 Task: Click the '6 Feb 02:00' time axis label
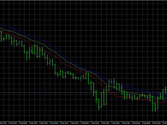[13, 123]
